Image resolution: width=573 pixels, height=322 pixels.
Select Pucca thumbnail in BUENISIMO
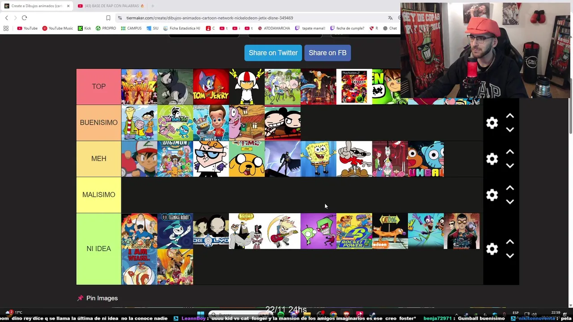[282, 123]
